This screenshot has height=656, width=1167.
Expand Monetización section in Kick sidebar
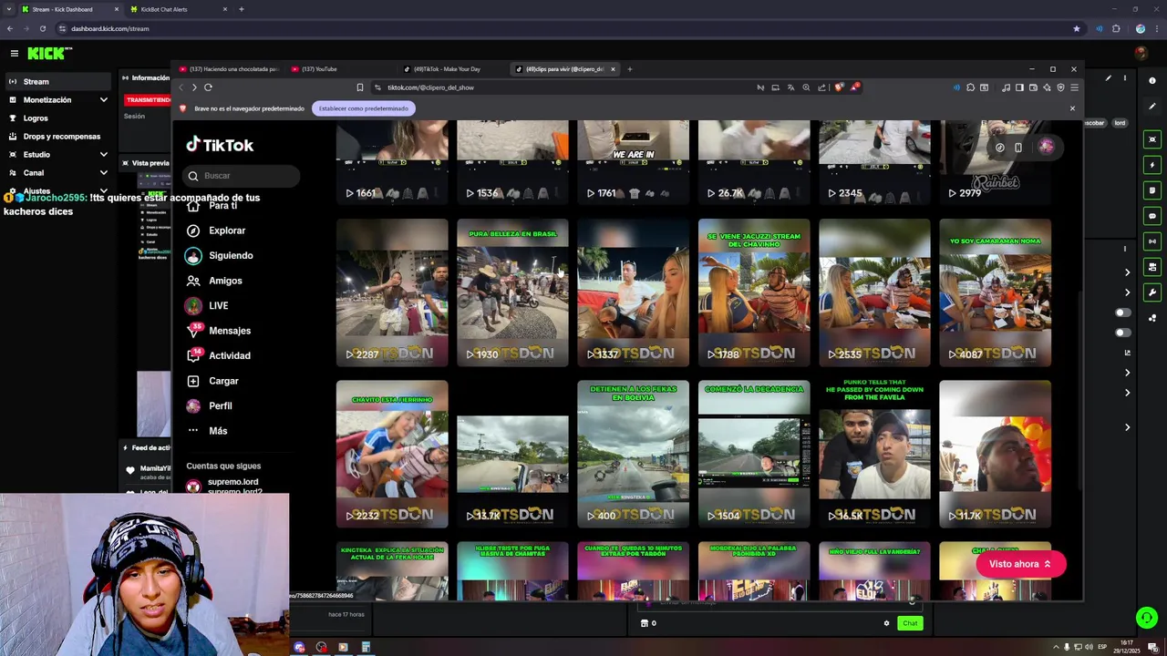tap(57, 100)
